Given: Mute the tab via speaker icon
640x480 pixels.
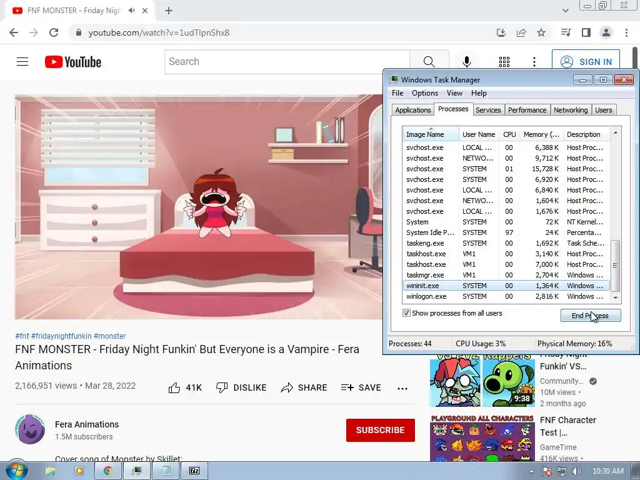Looking at the screenshot, I should 131,11.
